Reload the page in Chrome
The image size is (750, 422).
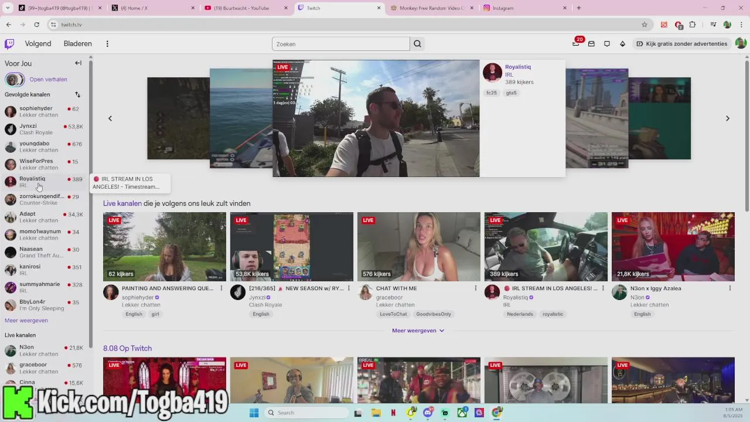coord(36,25)
